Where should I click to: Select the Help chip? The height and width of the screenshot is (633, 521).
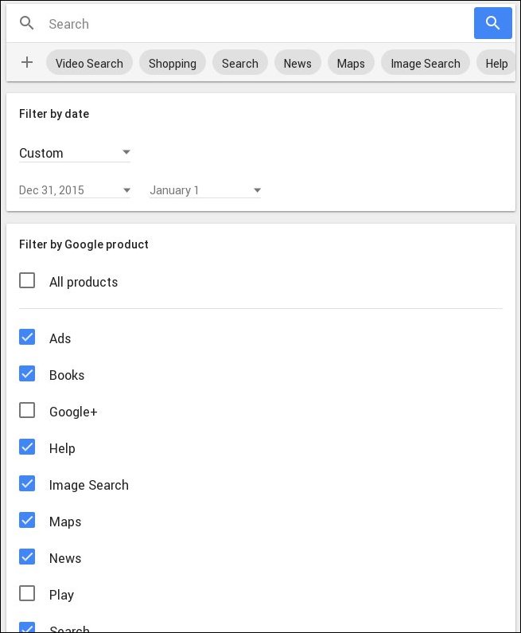[x=496, y=64]
